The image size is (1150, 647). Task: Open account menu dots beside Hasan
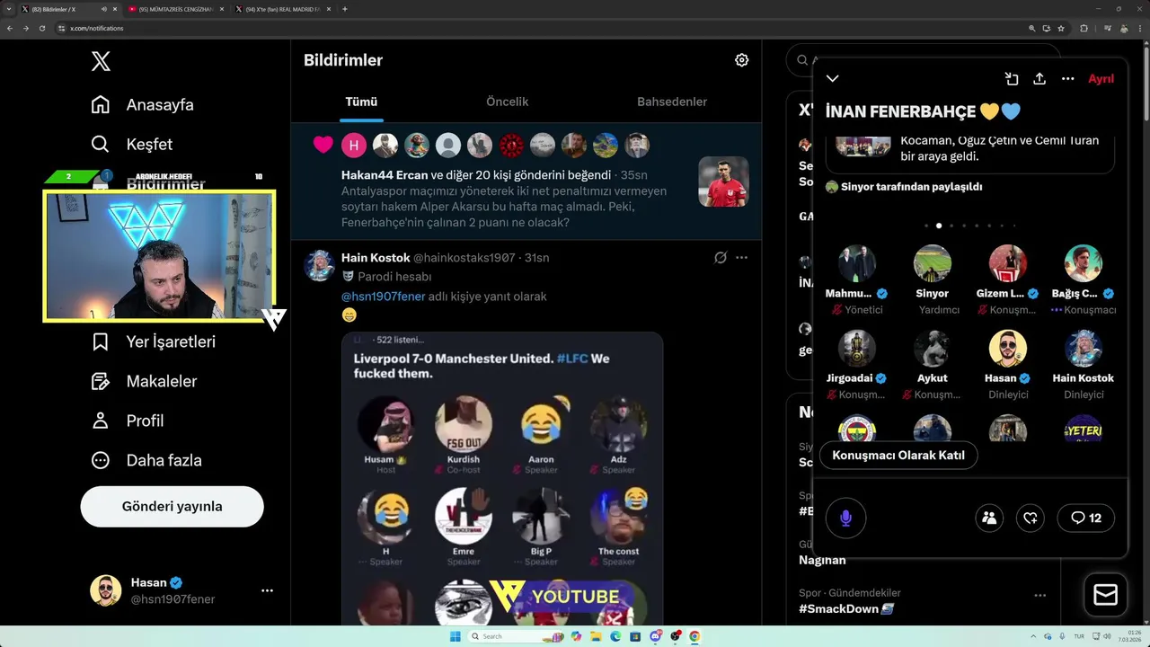pos(267,590)
